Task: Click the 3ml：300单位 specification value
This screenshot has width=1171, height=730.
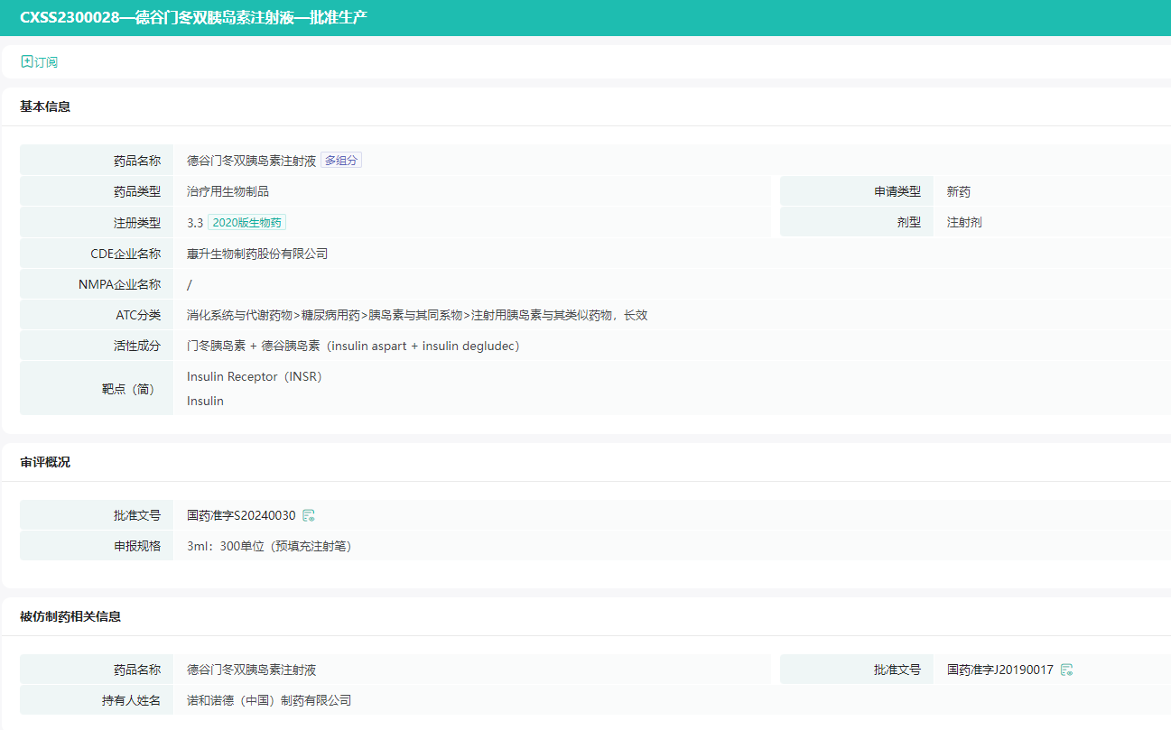Action: tap(269, 546)
